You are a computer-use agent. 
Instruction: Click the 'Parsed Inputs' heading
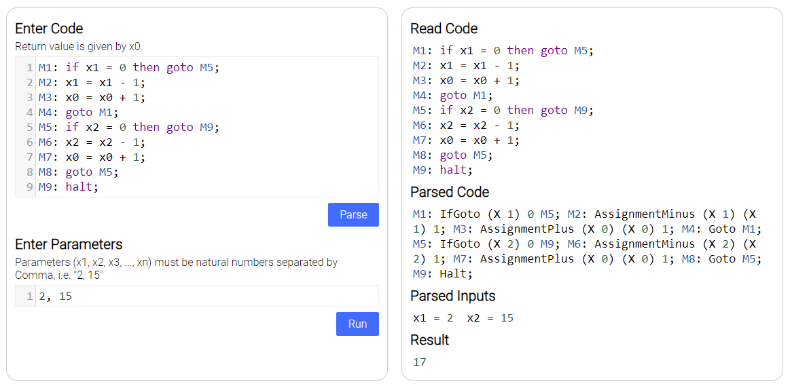pyautogui.click(x=453, y=296)
